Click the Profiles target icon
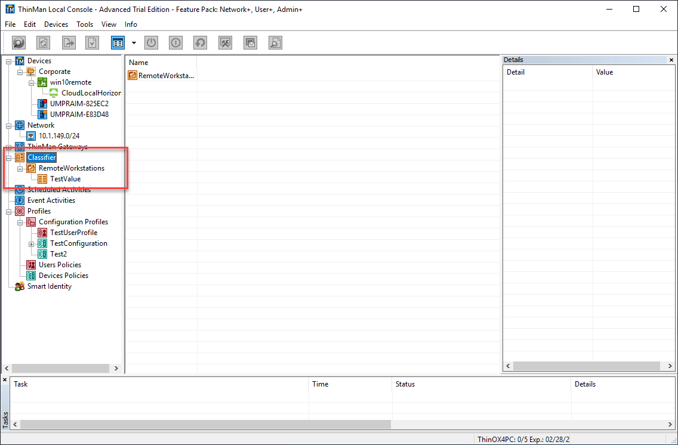Viewport: 678px width, 445px height. tap(20, 211)
